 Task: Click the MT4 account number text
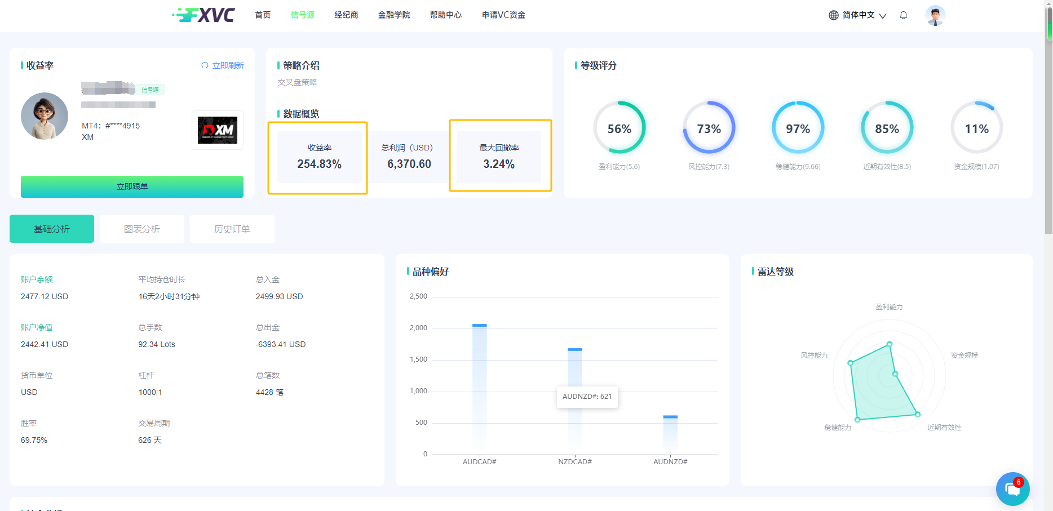(x=111, y=126)
